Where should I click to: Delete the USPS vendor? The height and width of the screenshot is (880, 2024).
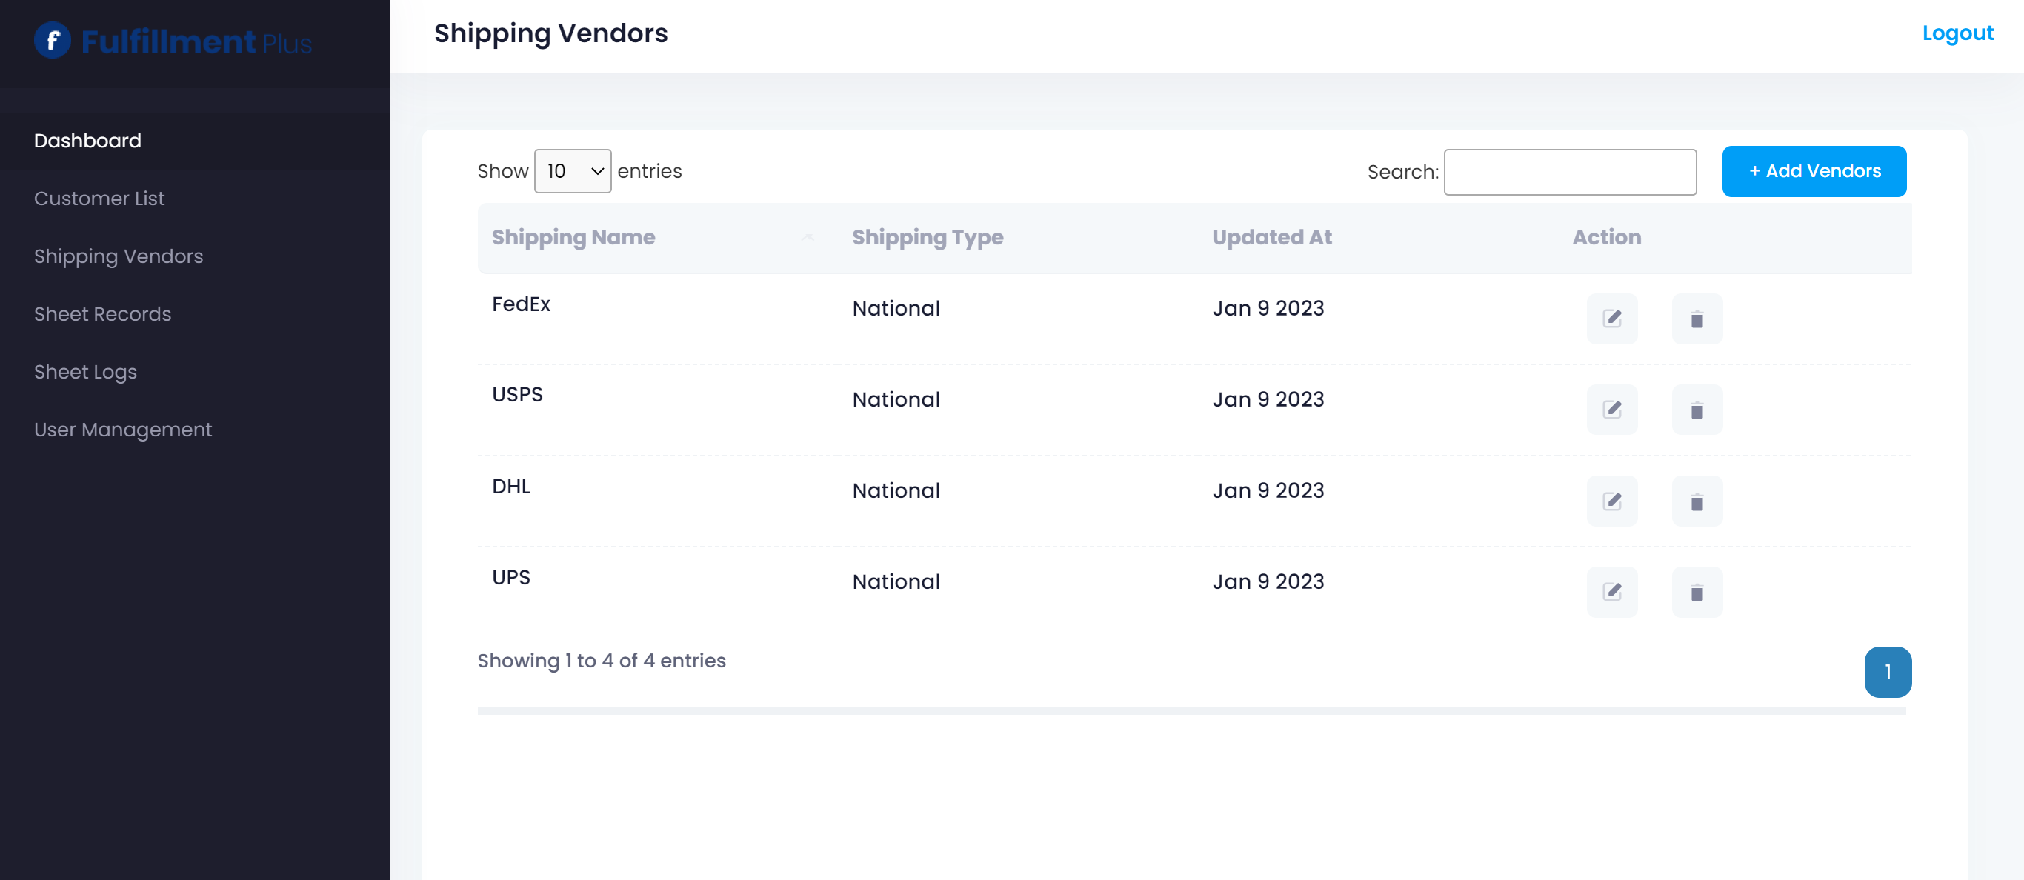click(1697, 410)
